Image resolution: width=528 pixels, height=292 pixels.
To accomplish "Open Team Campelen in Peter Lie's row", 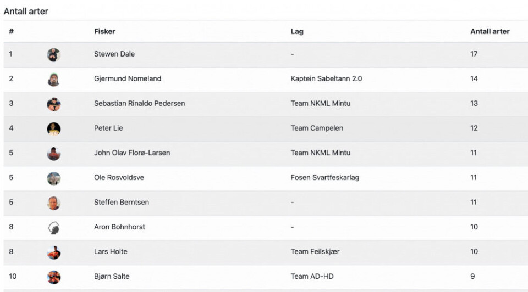I will (x=317, y=128).
